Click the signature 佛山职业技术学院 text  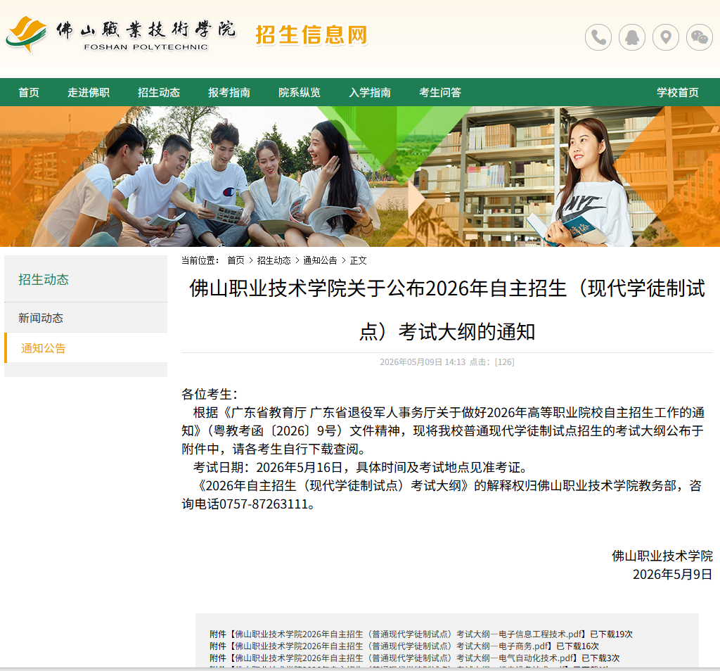(x=662, y=556)
